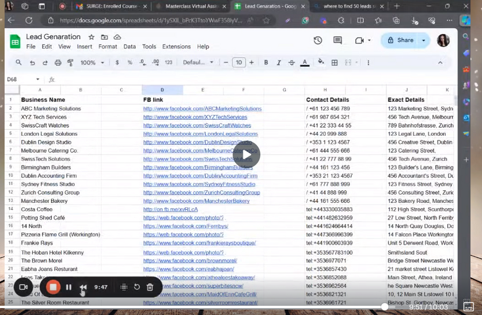
Task: Open frankieraysboutique Facebook link
Action: pos(199,243)
